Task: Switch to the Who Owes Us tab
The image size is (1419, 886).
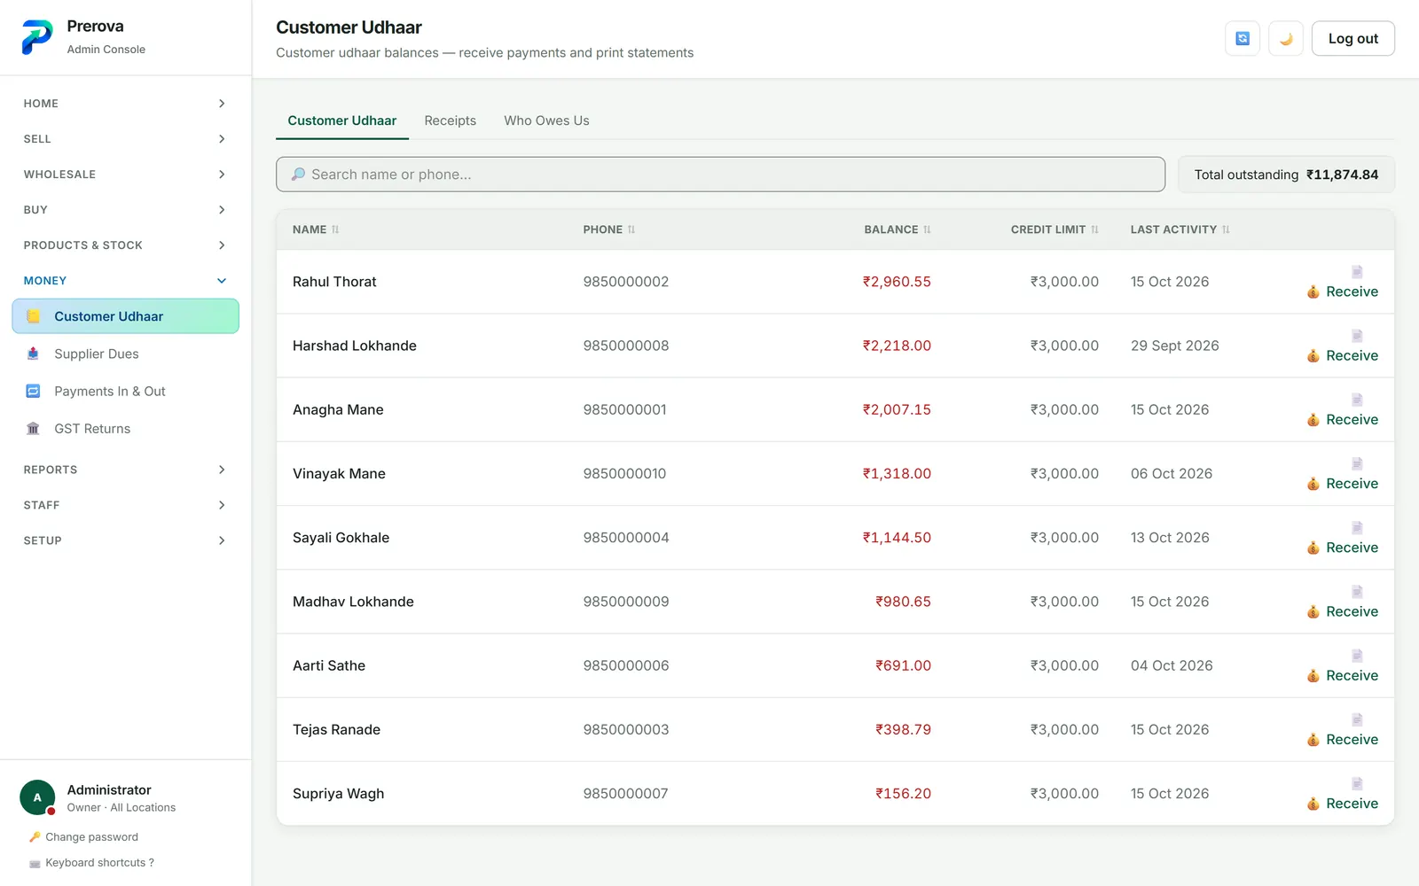Action: pyautogui.click(x=546, y=120)
